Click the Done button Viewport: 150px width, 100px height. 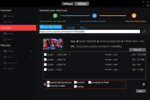[141, 91]
